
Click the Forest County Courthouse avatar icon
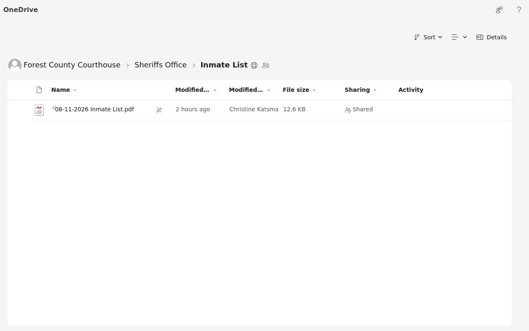click(x=15, y=65)
